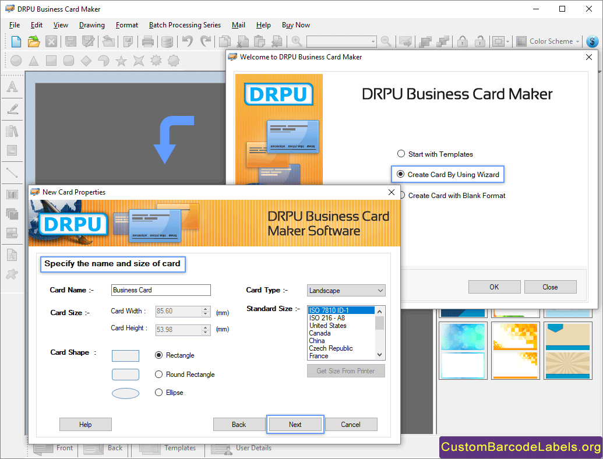Click OK in the Welcome dialog

[494, 287]
